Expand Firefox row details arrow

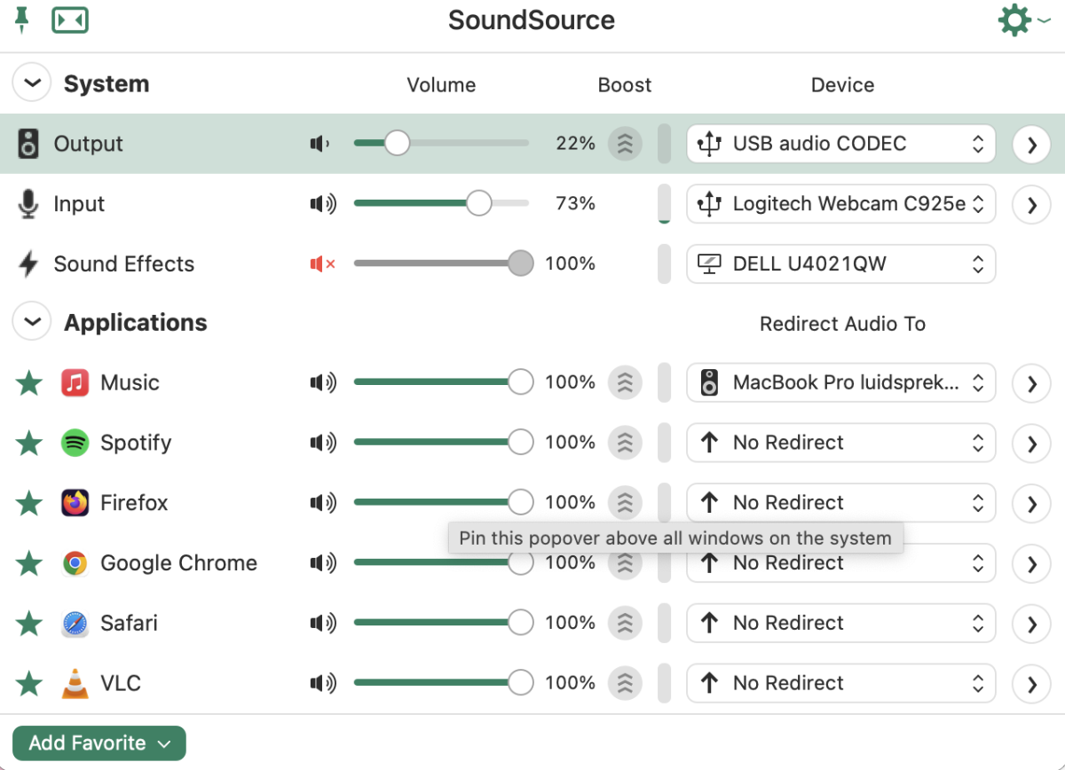1031,503
